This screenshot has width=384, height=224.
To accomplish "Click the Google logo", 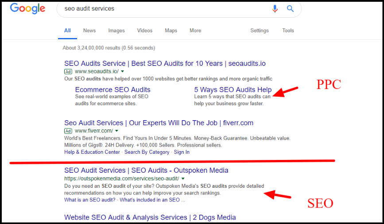I will [27, 8].
